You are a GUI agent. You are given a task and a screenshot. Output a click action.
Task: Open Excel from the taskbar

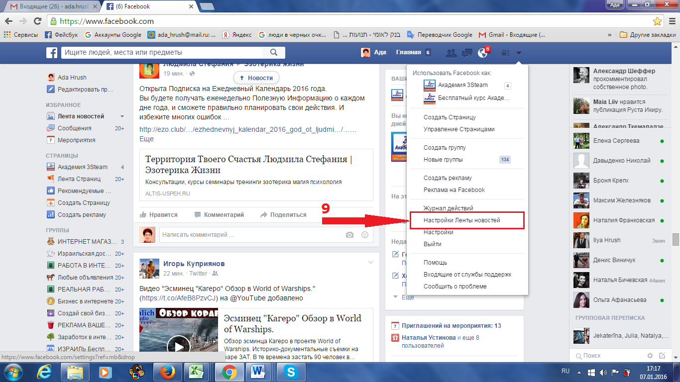click(198, 372)
